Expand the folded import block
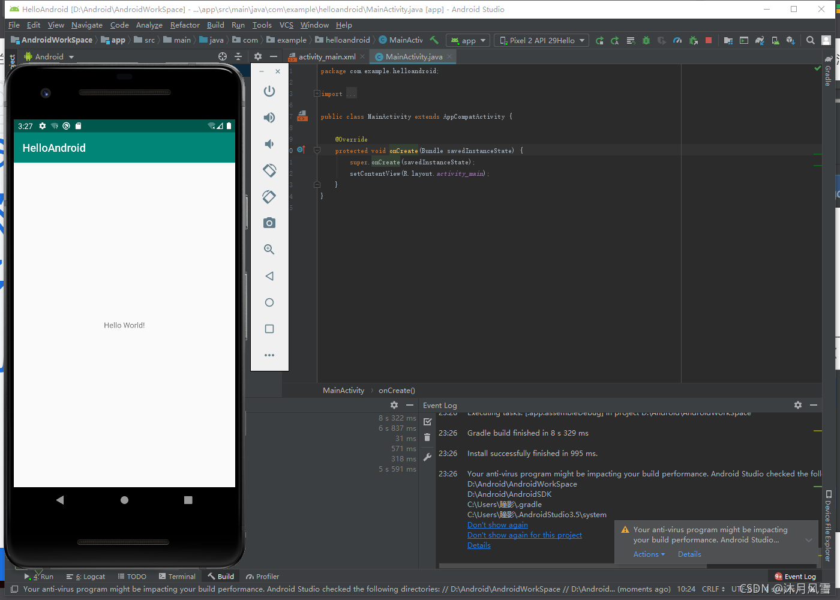 317,94
